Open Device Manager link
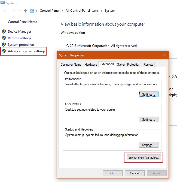This screenshot has height=182, width=177. click(x=20, y=32)
